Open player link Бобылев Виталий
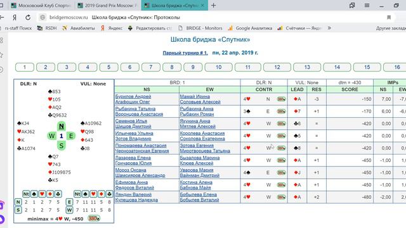This screenshot has height=228, width=406. pos(199,200)
